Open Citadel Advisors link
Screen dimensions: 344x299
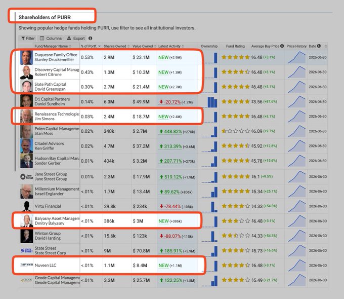pyautogui.click(x=49, y=143)
